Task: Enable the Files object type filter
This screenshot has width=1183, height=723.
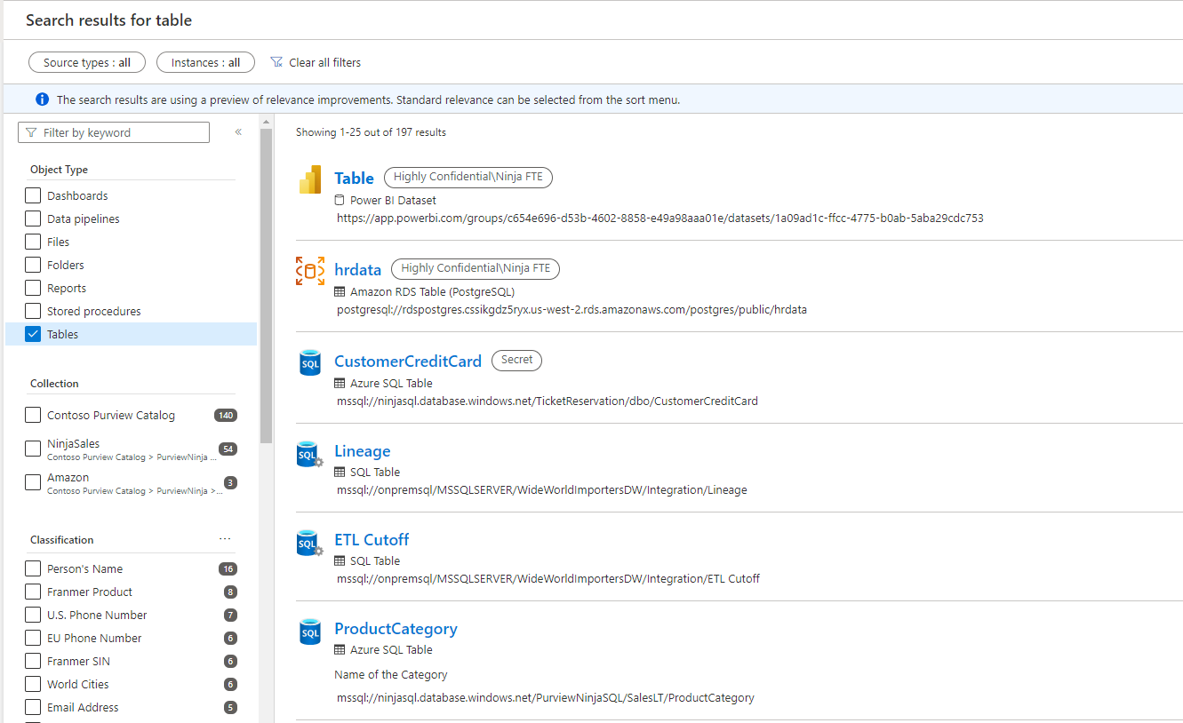Action: [x=33, y=242]
